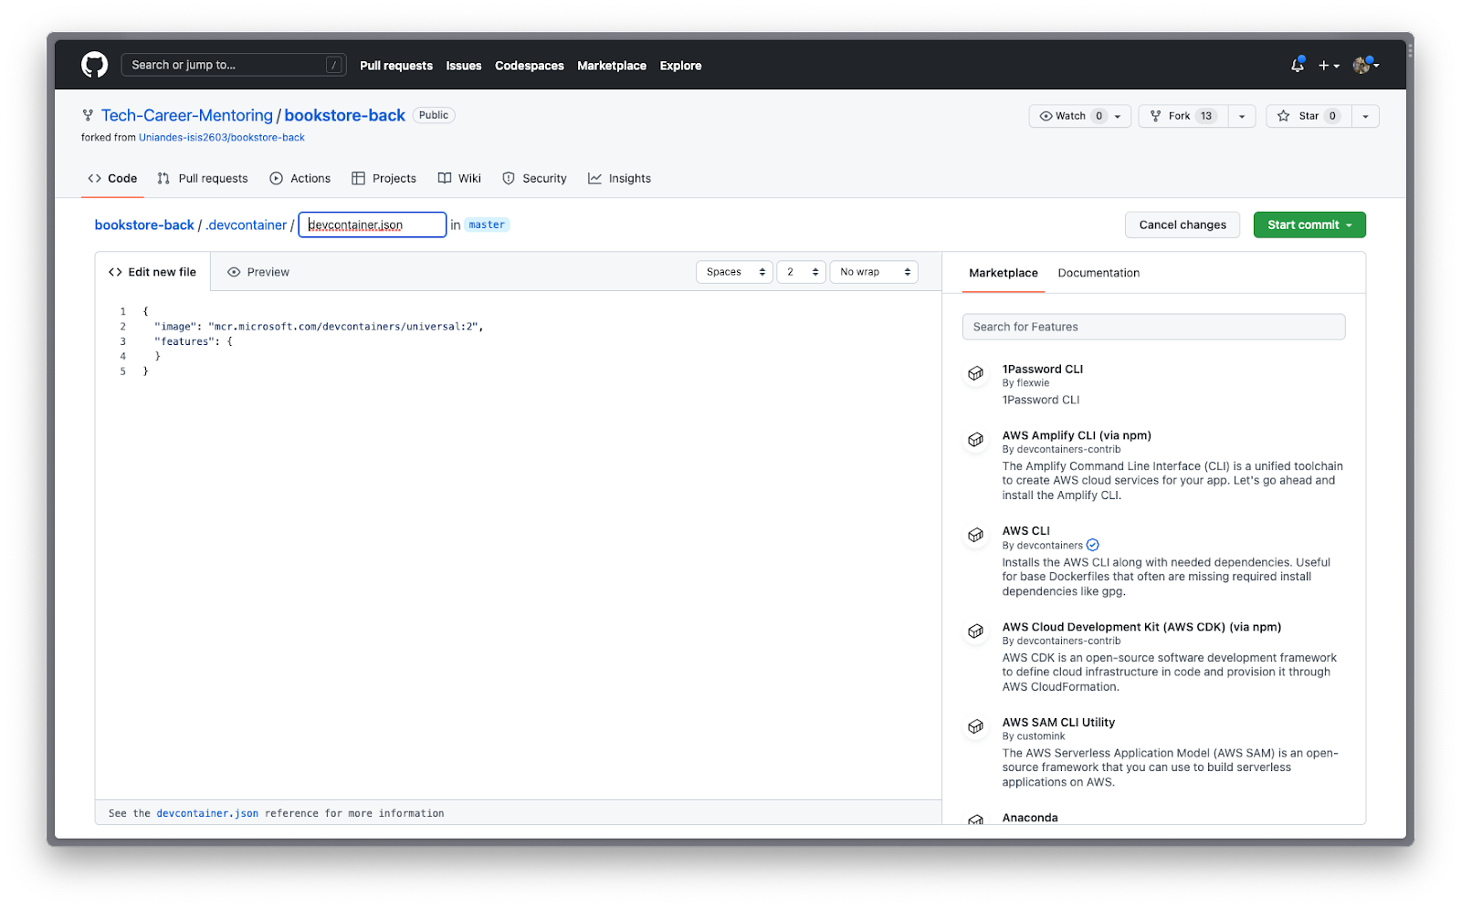Expand the Star lists dropdown arrow

(x=1365, y=116)
